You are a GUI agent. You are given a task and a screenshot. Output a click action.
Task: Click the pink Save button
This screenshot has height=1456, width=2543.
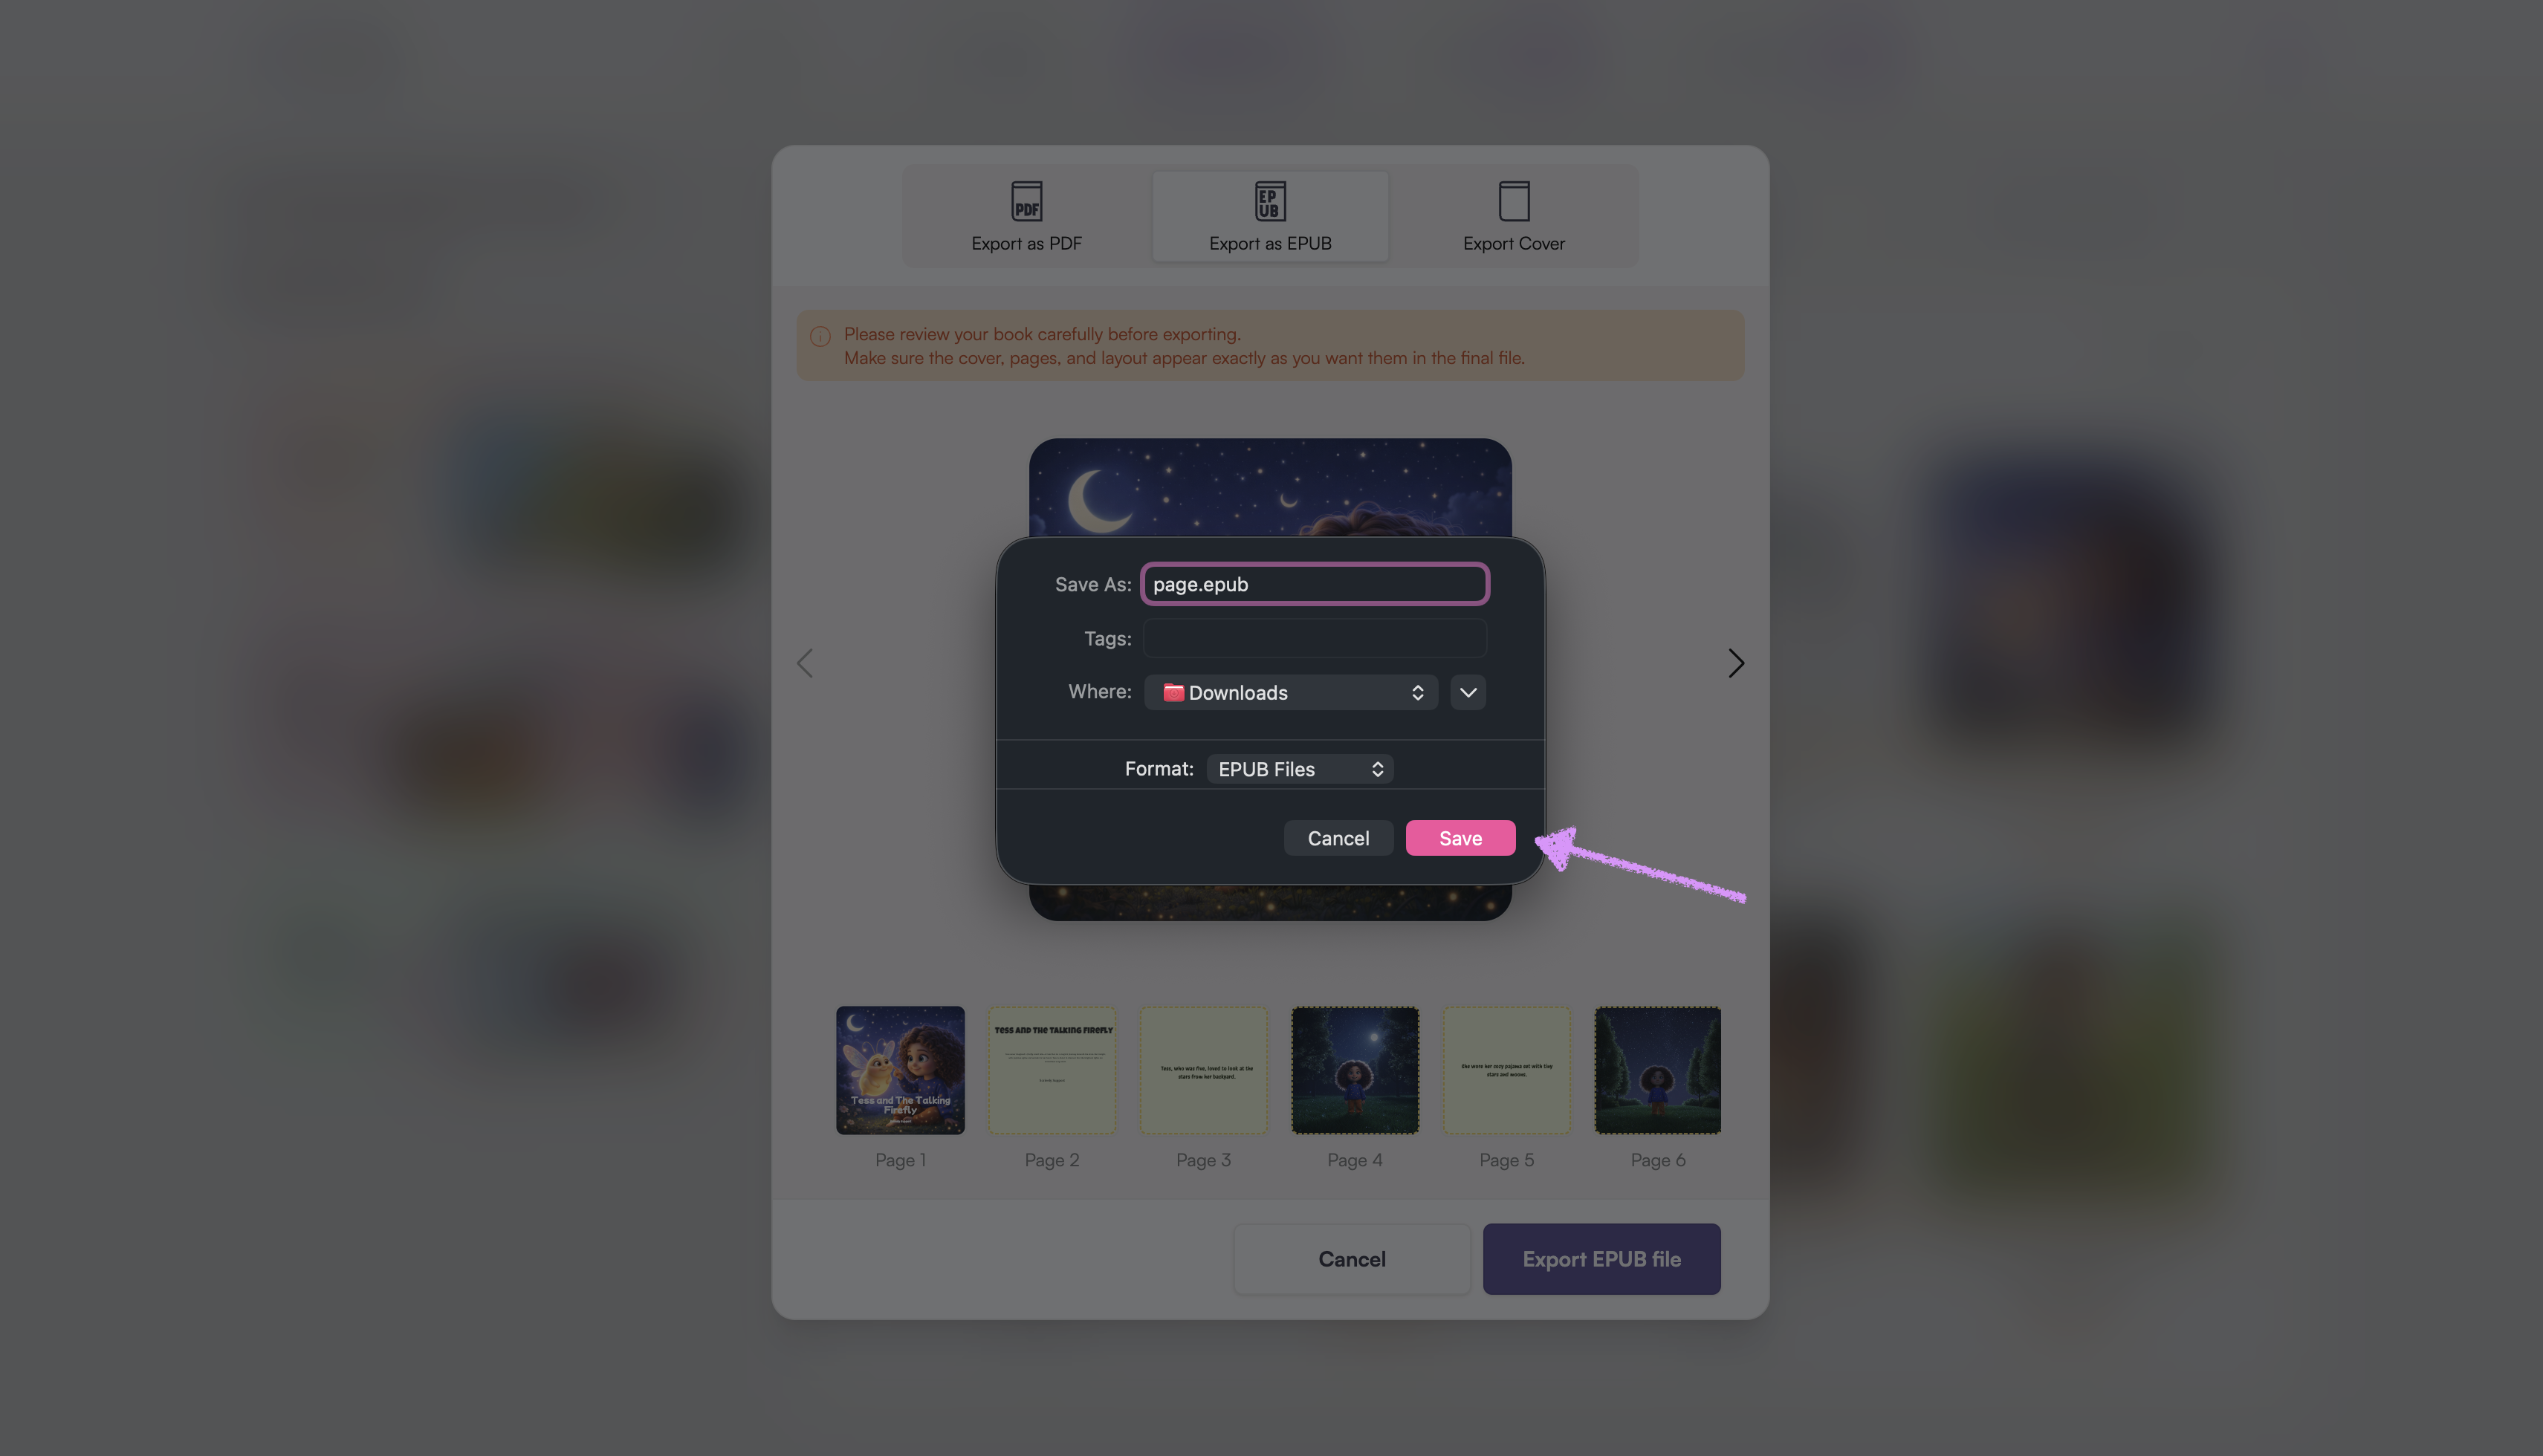[x=1460, y=838]
